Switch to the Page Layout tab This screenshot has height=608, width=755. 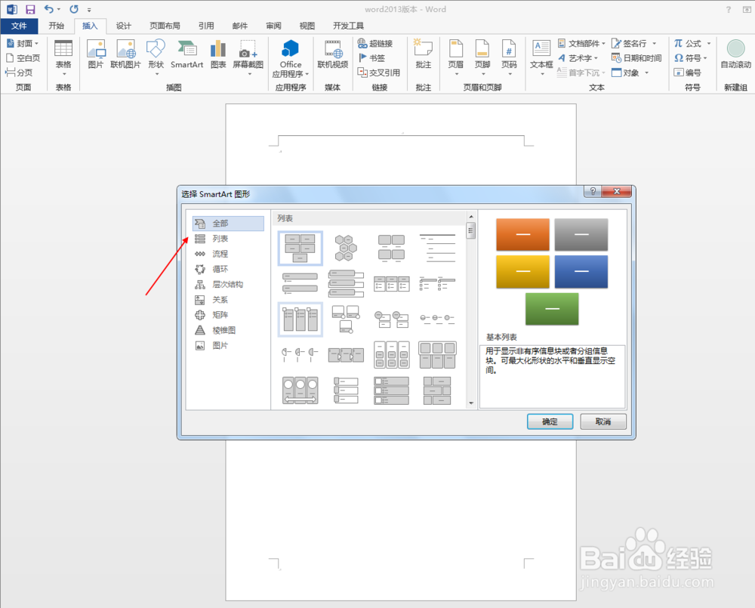(165, 26)
